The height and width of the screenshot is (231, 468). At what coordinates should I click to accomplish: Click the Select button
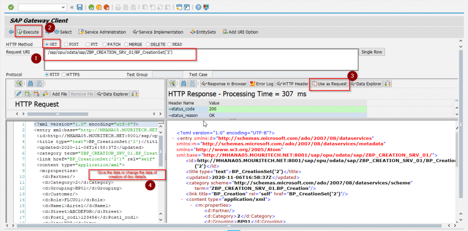(x=63, y=32)
